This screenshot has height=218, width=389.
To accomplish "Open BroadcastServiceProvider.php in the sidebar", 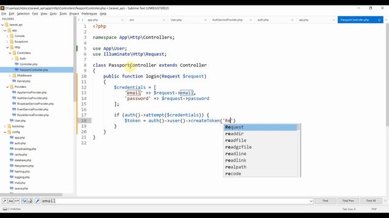I will tap(35, 104).
